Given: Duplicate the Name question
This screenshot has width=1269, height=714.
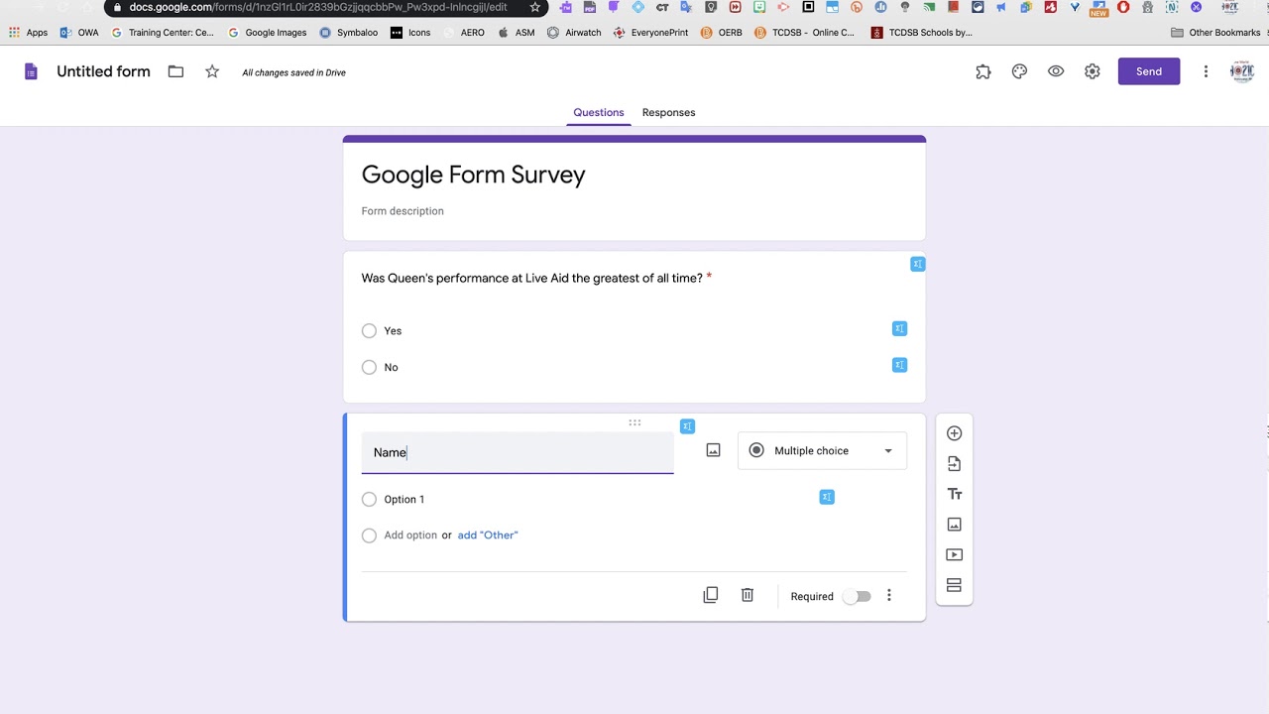Looking at the screenshot, I should [710, 595].
